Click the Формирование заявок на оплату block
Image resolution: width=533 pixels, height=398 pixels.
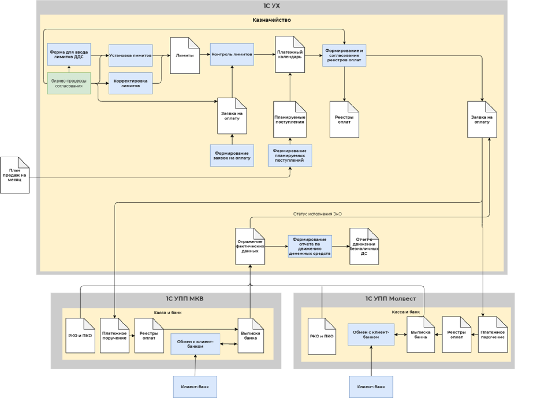[x=232, y=156]
